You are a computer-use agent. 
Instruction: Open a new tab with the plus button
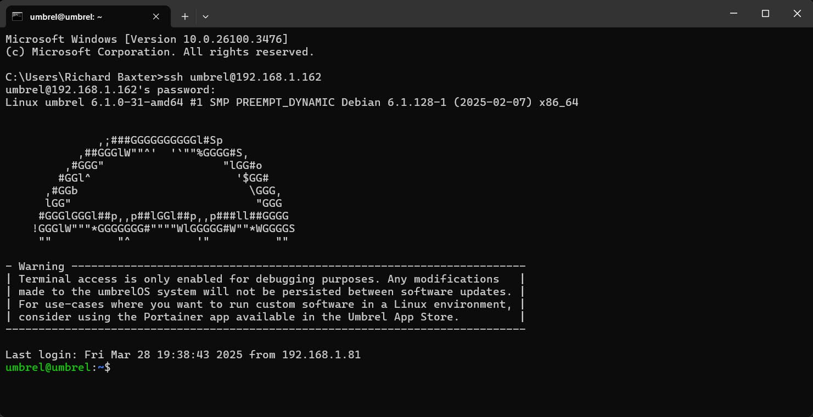(x=185, y=16)
